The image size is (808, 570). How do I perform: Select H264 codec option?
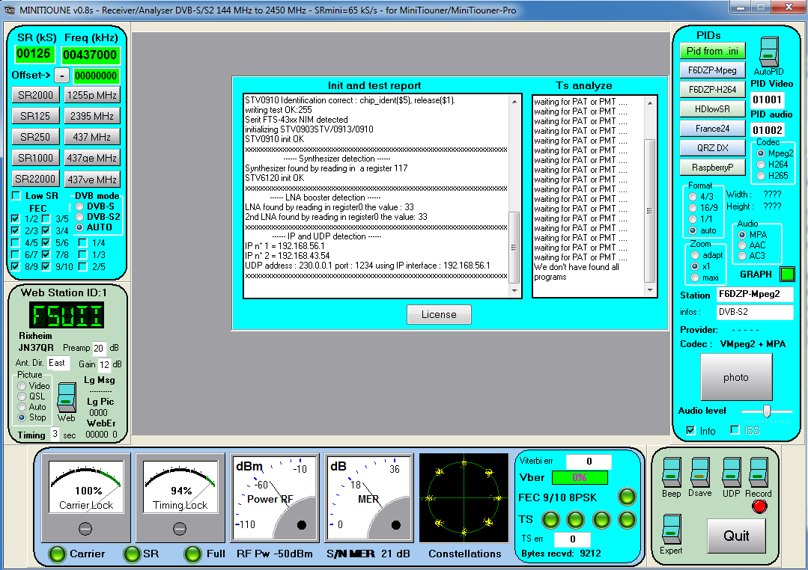coord(762,165)
